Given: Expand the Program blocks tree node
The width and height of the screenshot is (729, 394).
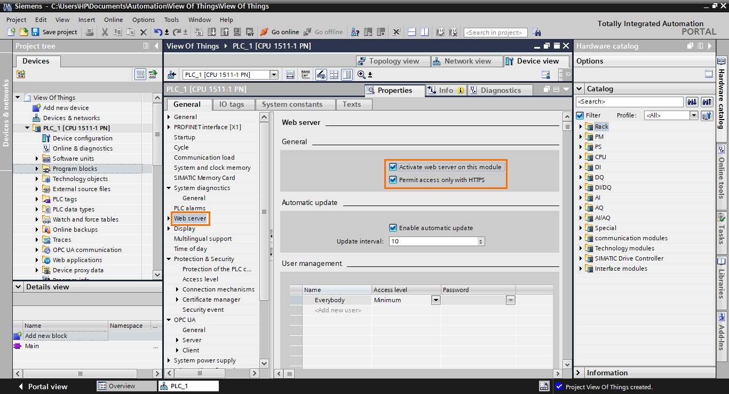Looking at the screenshot, I should pos(37,169).
